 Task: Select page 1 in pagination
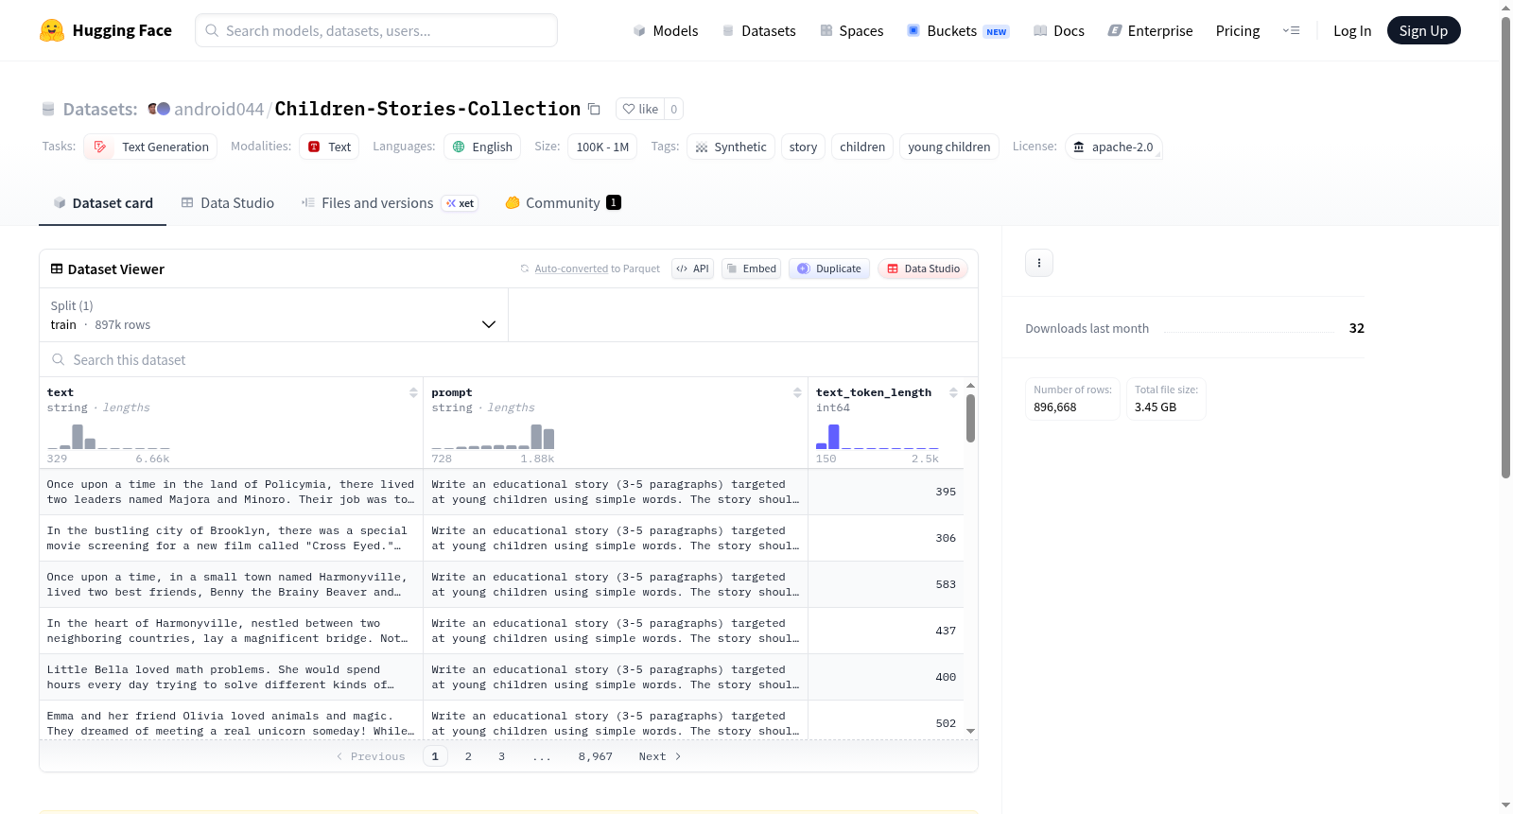(435, 756)
